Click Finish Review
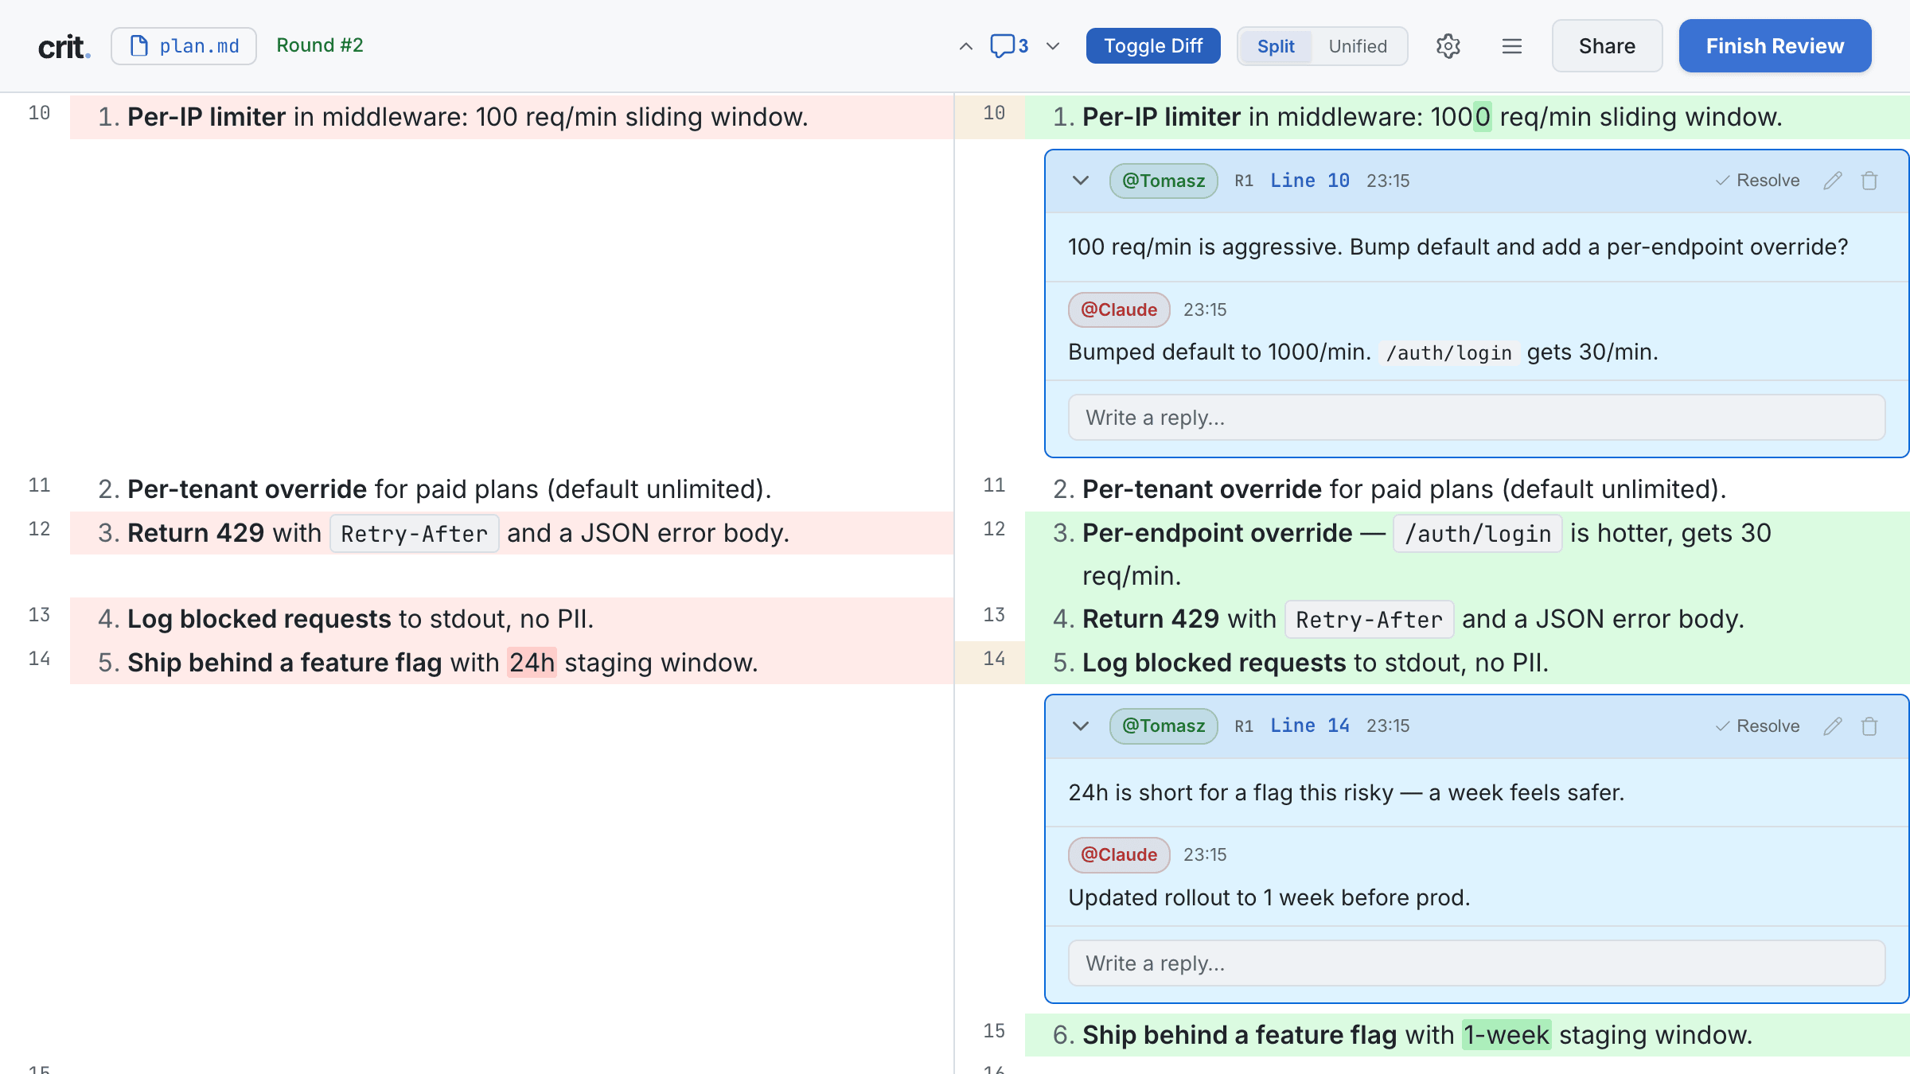 pos(1775,46)
